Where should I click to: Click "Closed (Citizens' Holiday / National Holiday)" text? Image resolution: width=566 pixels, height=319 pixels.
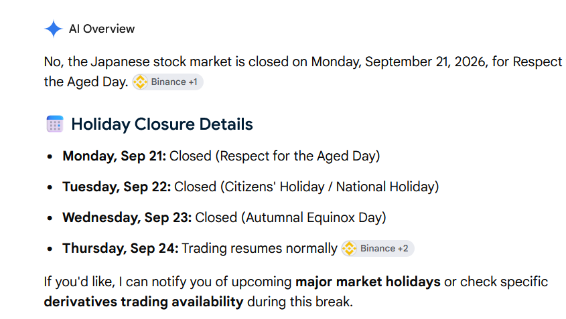pyautogui.click(x=307, y=187)
